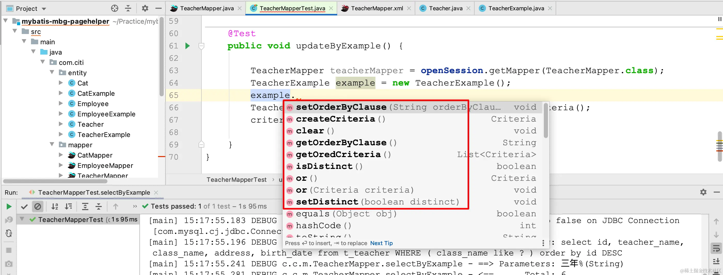723x275 pixels.
Task: Close the selectByExample run tab
Action: click(x=156, y=192)
